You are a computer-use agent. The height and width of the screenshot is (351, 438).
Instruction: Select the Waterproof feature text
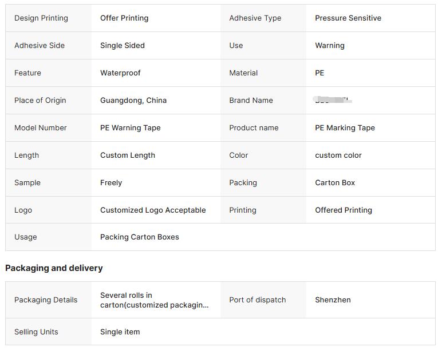point(120,73)
